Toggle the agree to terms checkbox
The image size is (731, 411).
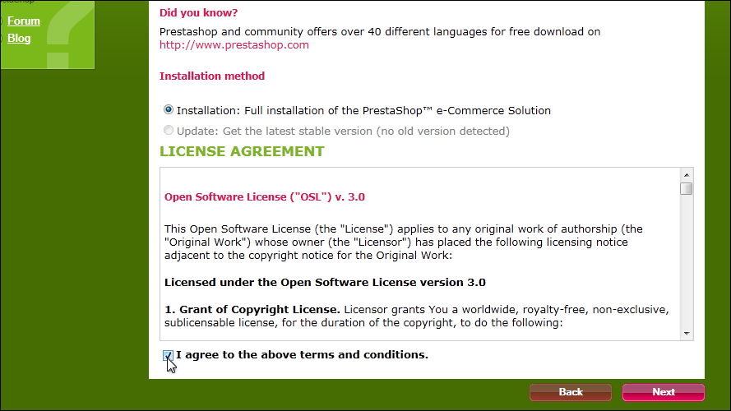click(168, 356)
